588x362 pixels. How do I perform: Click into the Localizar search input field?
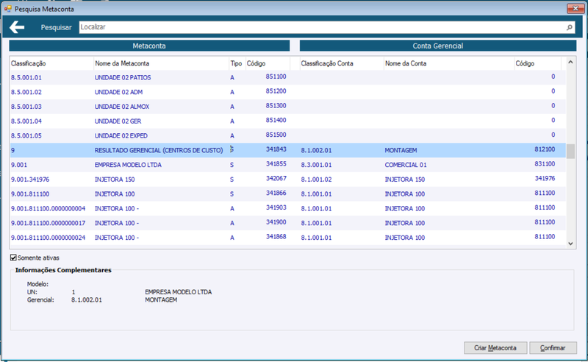323,27
